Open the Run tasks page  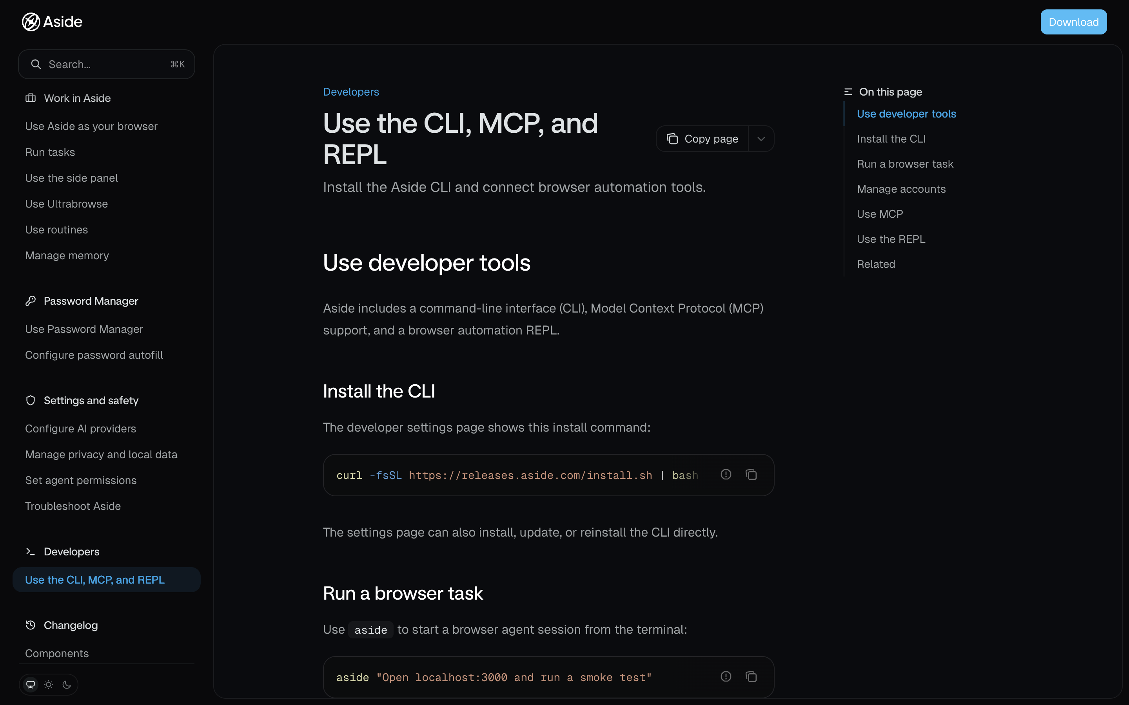(x=50, y=152)
